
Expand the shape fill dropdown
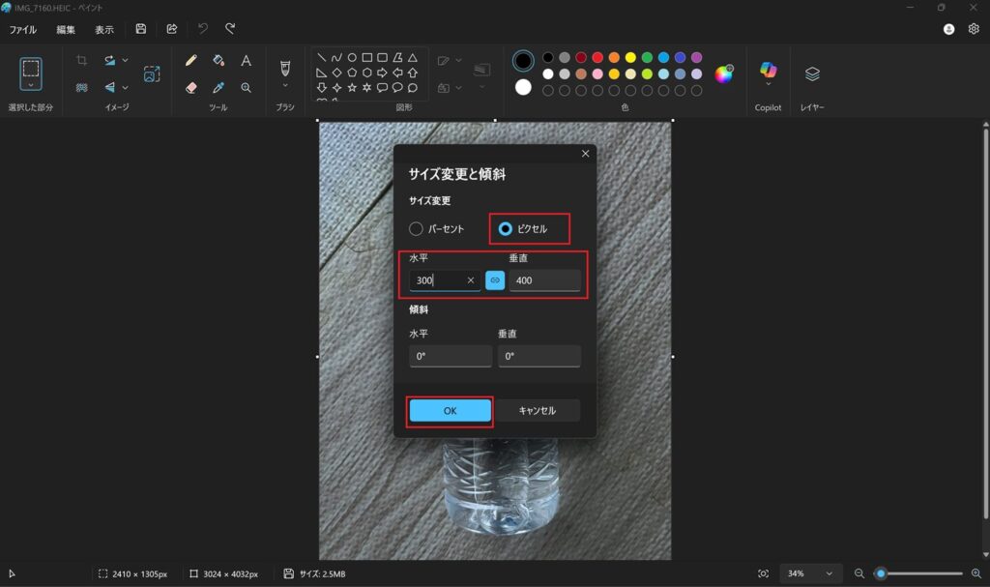point(458,88)
